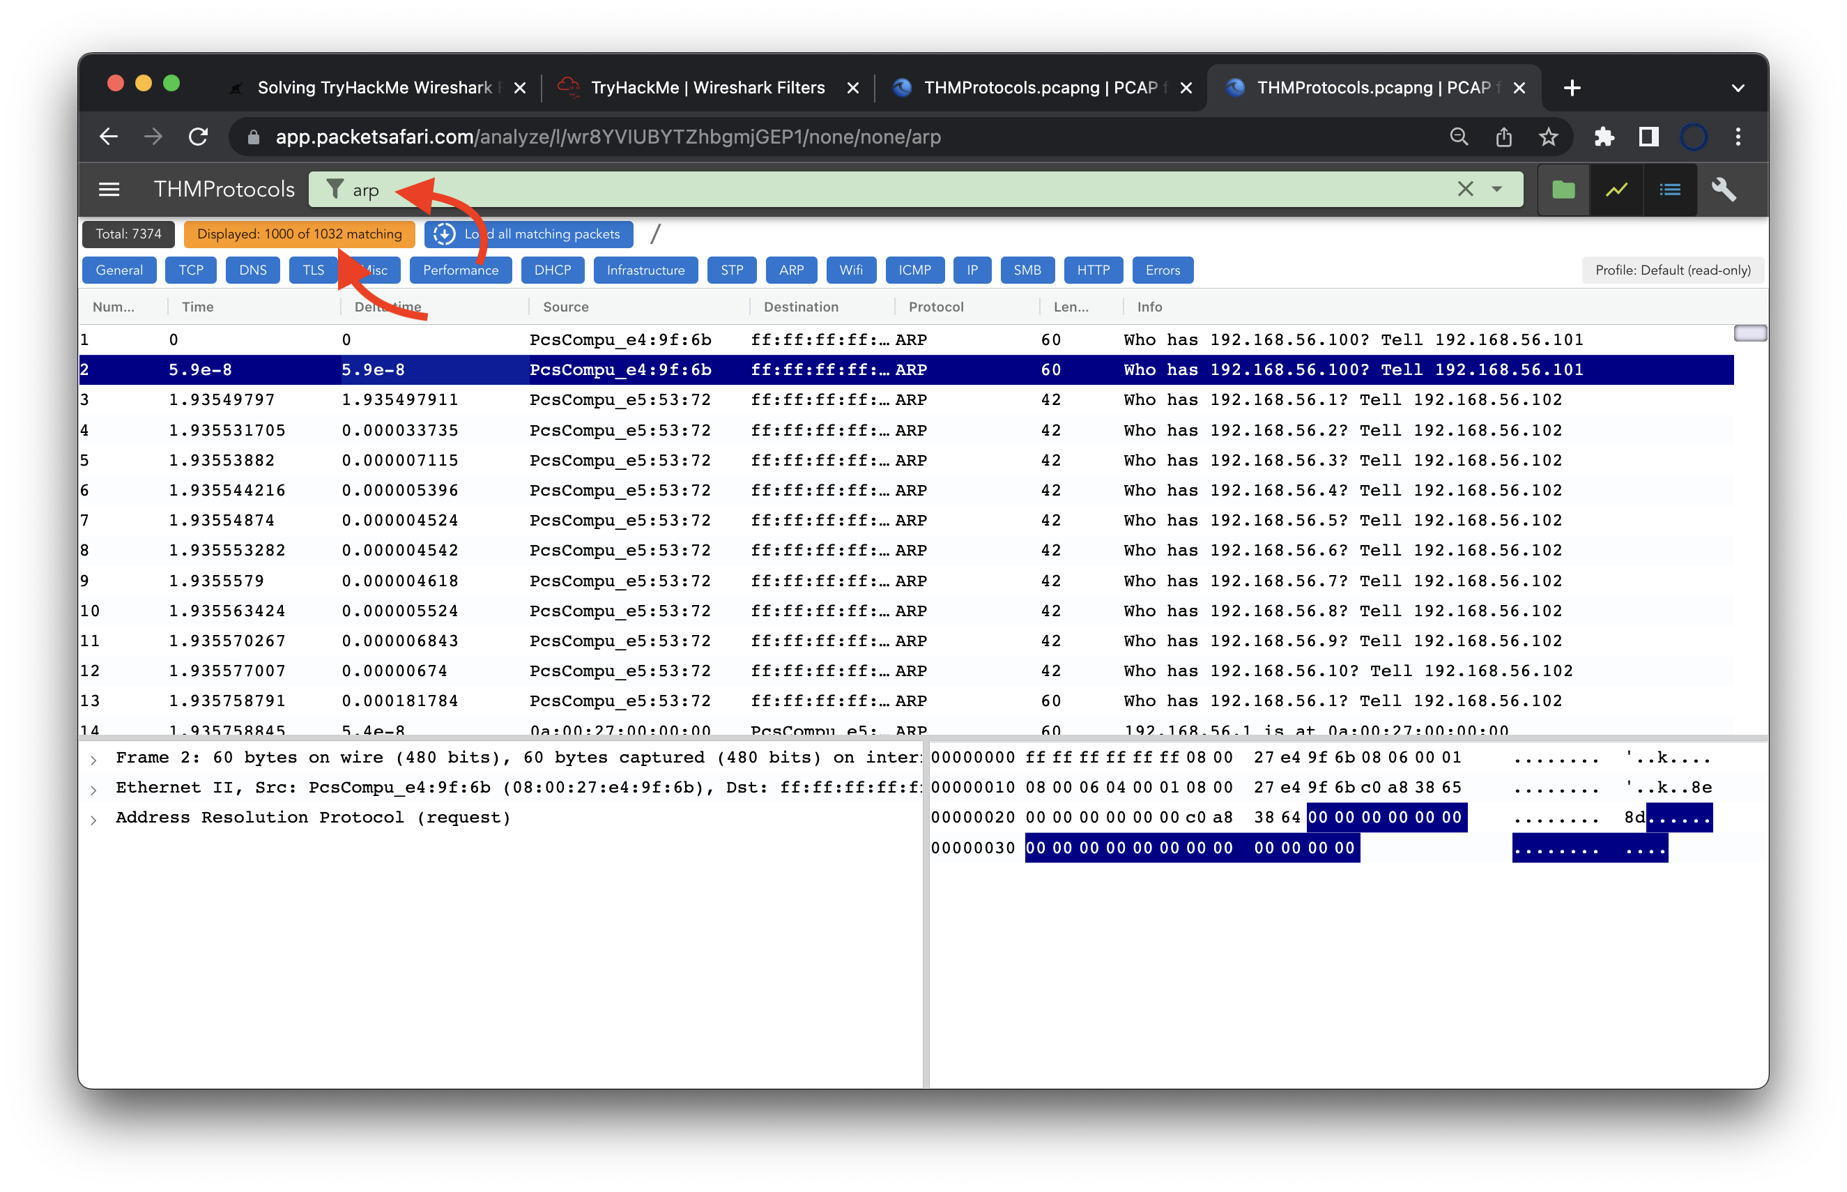The width and height of the screenshot is (1847, 1192).
Task: Open the statistics graph icon
Action: pos(1616,189)
